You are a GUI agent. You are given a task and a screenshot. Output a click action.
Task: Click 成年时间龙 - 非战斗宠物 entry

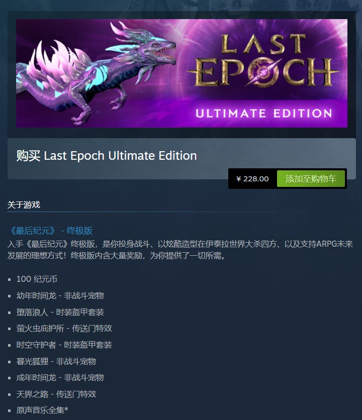point(60,378)
